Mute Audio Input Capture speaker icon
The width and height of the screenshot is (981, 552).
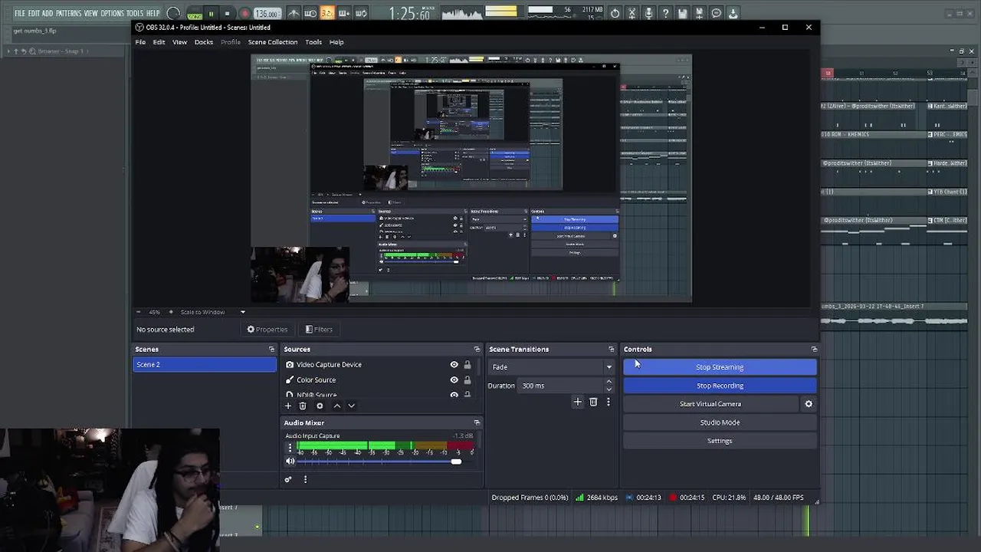[290, 462]
